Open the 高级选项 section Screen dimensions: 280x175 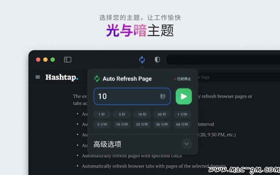(x=107, y=144)
